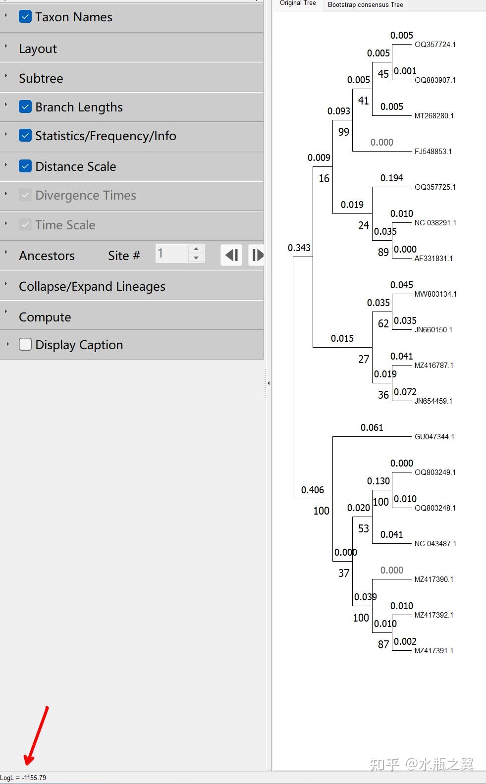
Task: Select taxon MZ417390.1 in the tree
Action: tap(434, 579)
